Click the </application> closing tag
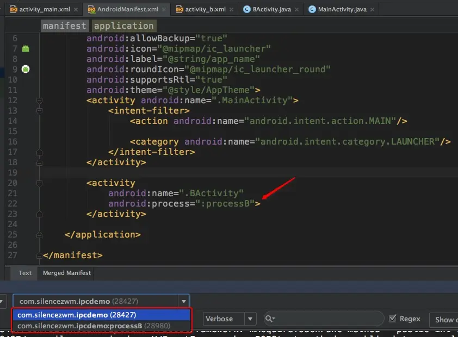 (x=102, y=235)
